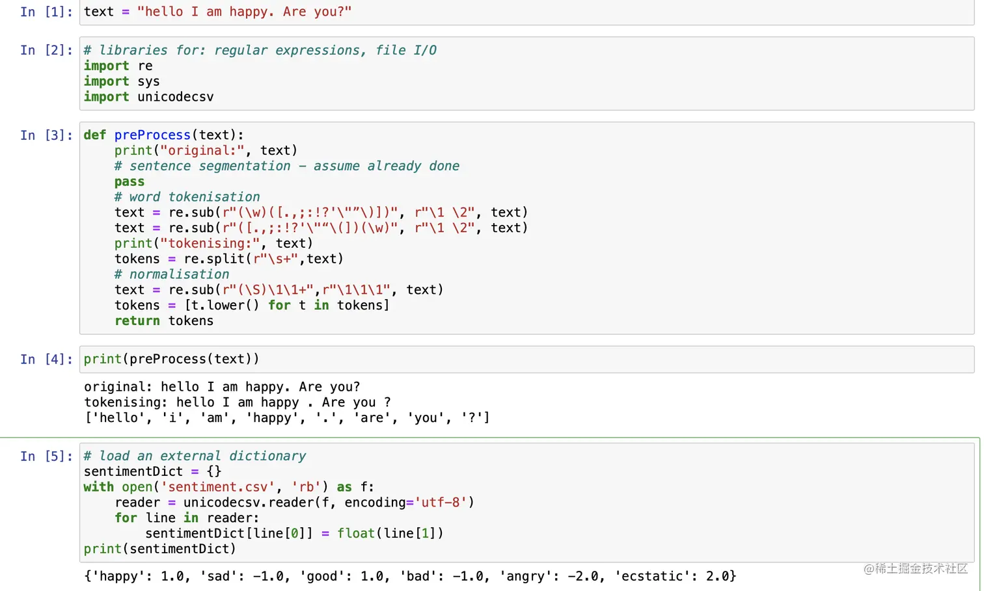Click the imports code cell
The width and height of the screenshot is (984, 591).
pos(526,73)
